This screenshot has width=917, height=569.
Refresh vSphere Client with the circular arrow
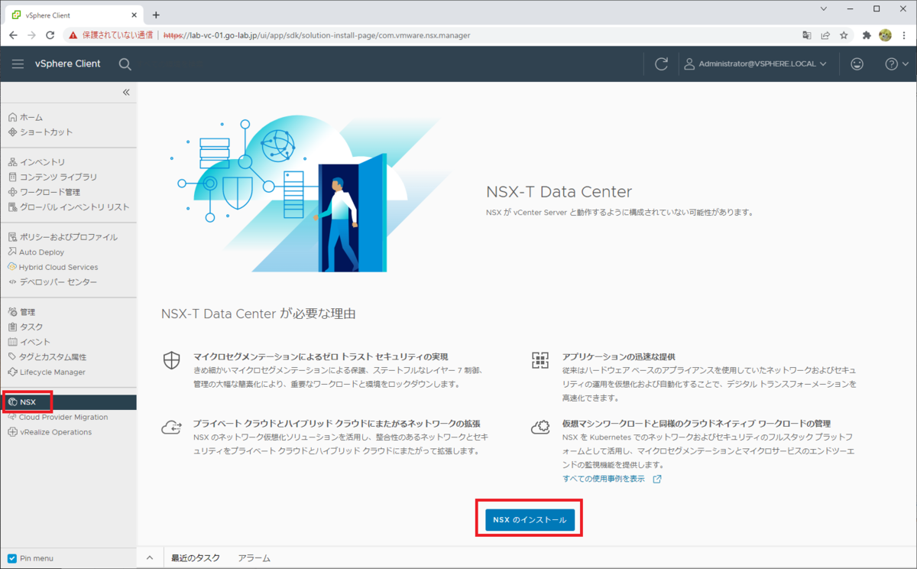662,64
